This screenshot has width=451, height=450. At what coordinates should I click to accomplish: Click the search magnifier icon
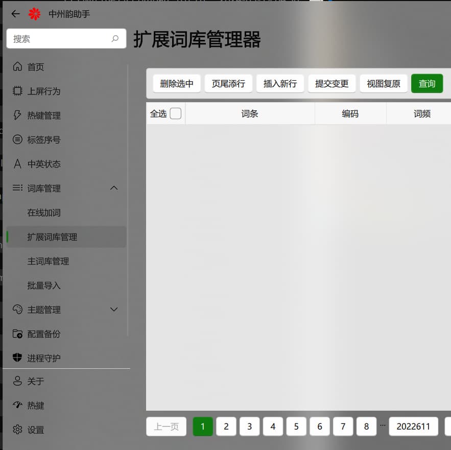(x=115, y=39)
